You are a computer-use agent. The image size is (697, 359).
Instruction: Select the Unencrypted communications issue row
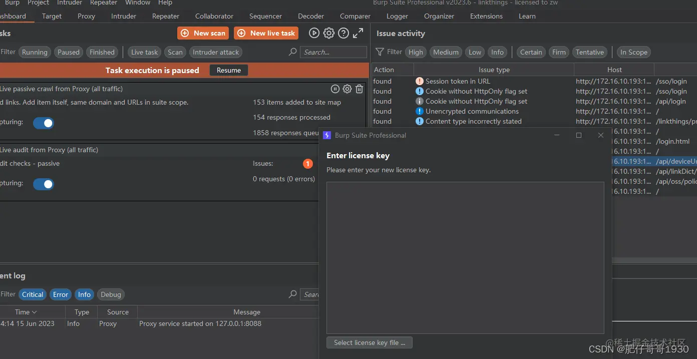[x=534, y=111]
